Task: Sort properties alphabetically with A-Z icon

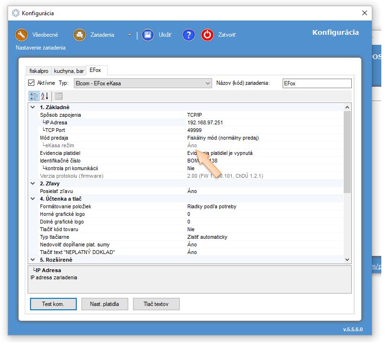Action: point(45,96)
